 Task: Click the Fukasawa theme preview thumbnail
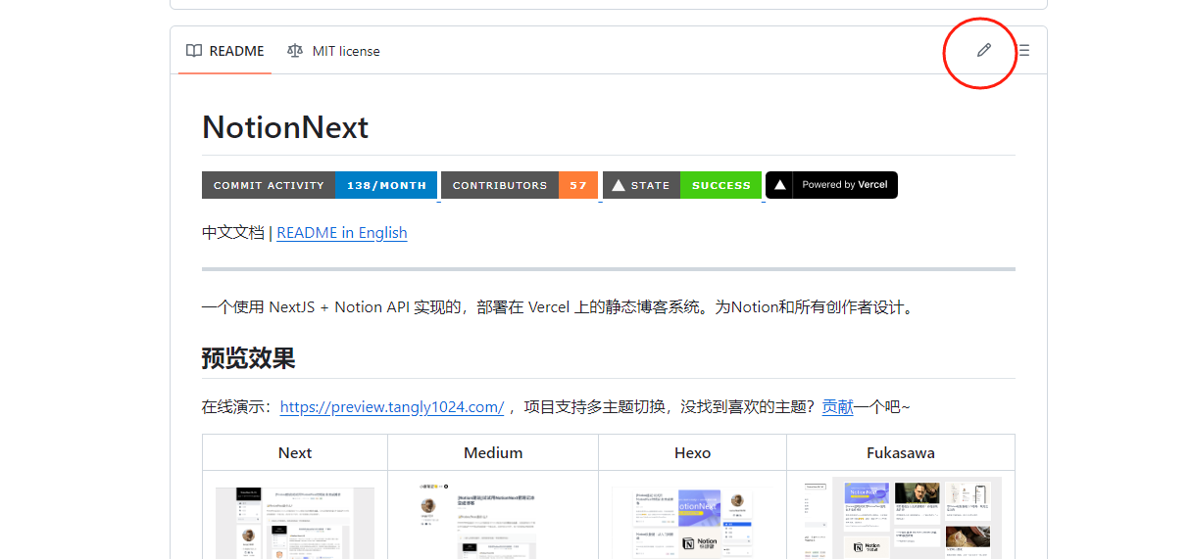[901, 518]
